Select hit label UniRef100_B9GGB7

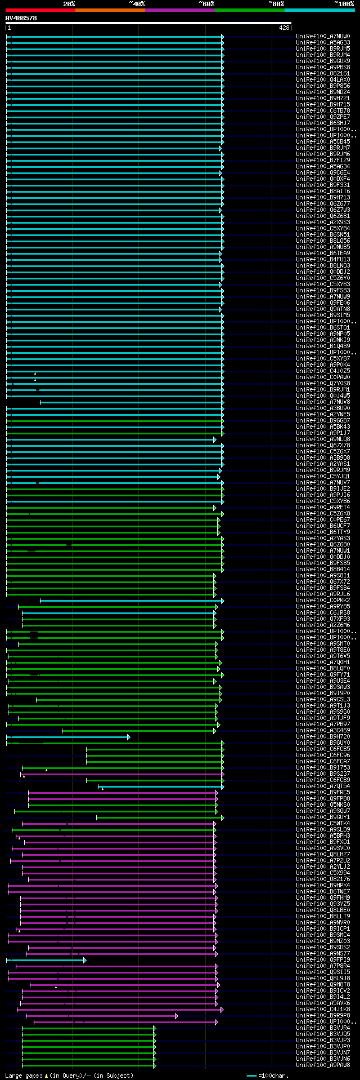click(323, 420)
